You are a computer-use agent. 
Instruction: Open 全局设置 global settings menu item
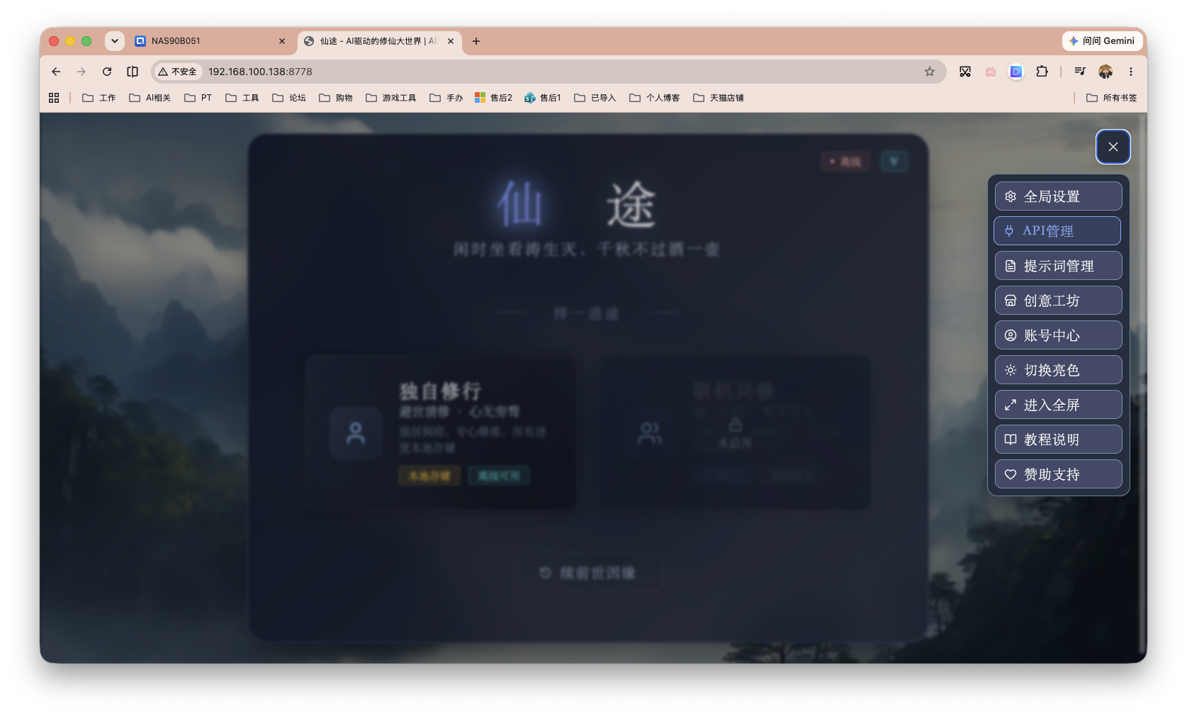1058,196
